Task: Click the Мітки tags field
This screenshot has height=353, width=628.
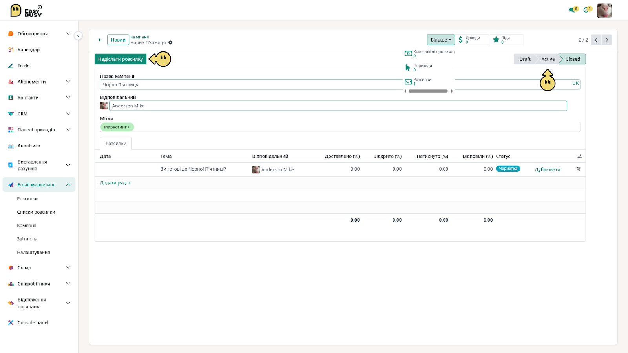Action: pyautogui.click(x=340, y=127)
